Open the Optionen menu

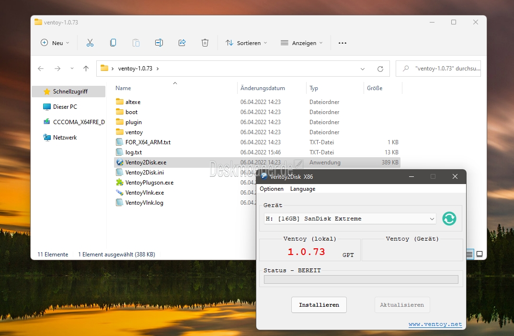pos(272,189)
